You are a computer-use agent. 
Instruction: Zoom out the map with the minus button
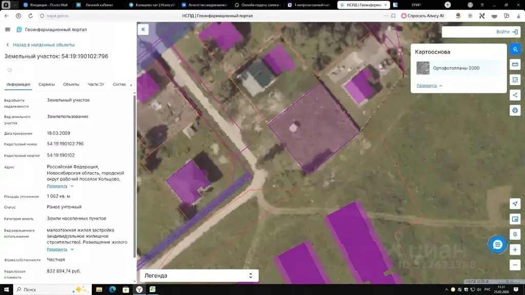pyautogui.click(x=515, y=265)
